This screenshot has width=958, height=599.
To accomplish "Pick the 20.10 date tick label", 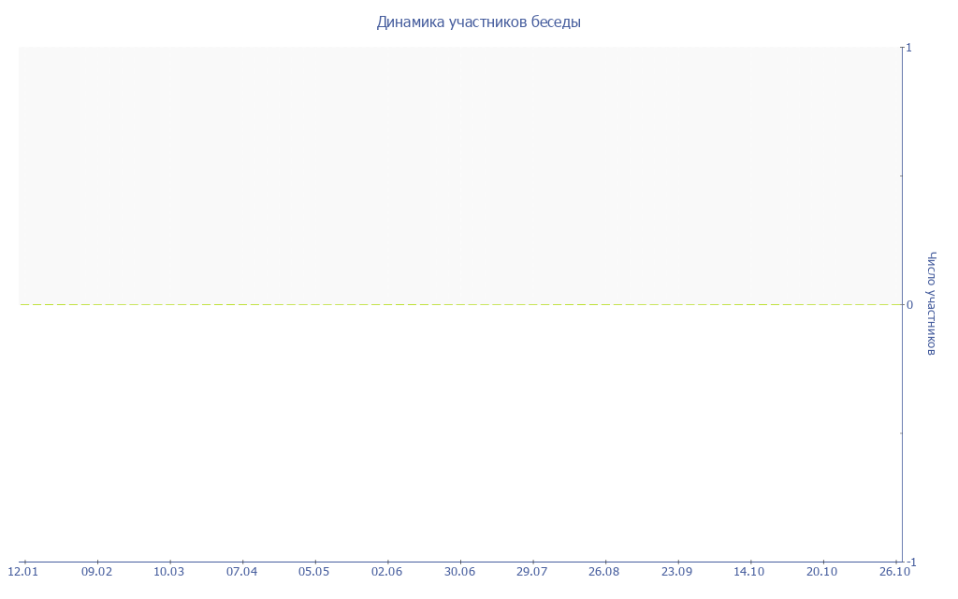I will coord(821,572).
